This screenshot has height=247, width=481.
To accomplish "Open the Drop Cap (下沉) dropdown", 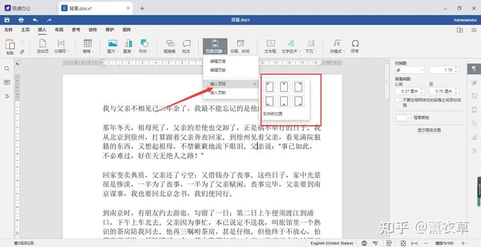I will pos(311,46).
